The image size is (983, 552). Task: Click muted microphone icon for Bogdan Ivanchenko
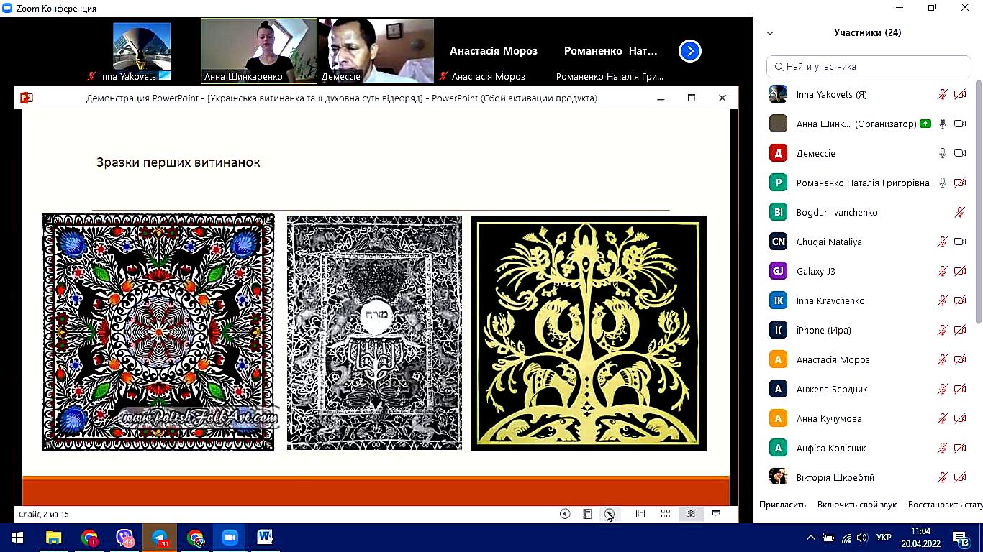tap(960, 212)
